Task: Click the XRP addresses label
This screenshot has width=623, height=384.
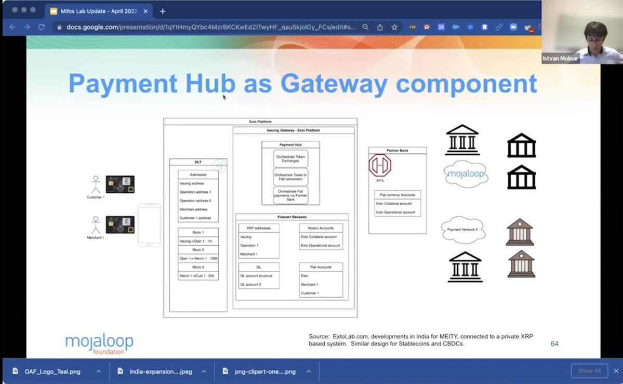Action: click(x=259, y=228)
